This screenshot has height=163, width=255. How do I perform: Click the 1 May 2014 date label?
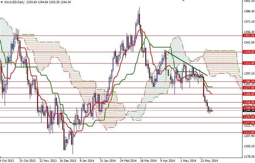(188, 161)
